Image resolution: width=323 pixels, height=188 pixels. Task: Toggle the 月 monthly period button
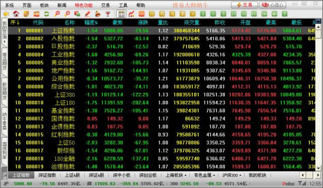click(172, 14)
